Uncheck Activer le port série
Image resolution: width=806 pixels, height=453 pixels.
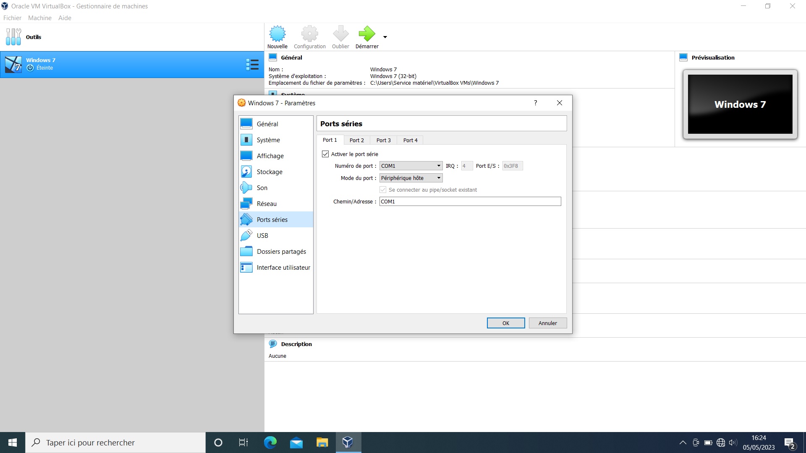[x=325, y=154]
